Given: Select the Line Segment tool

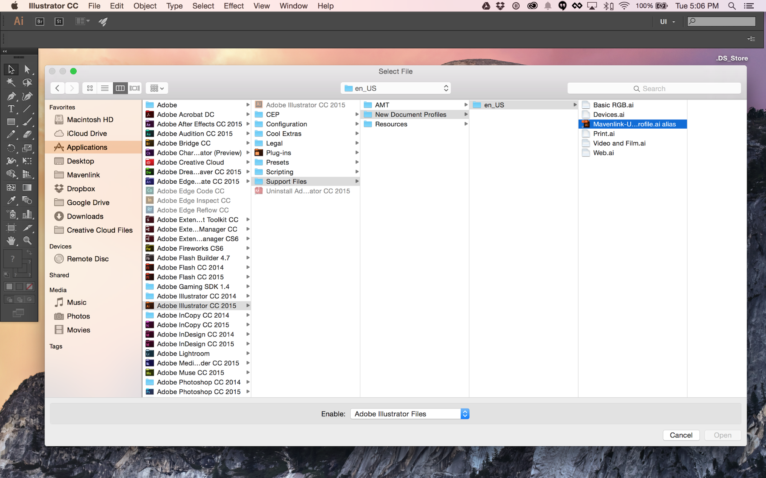Looking at the screenshot, I should [x=27, y=109].
